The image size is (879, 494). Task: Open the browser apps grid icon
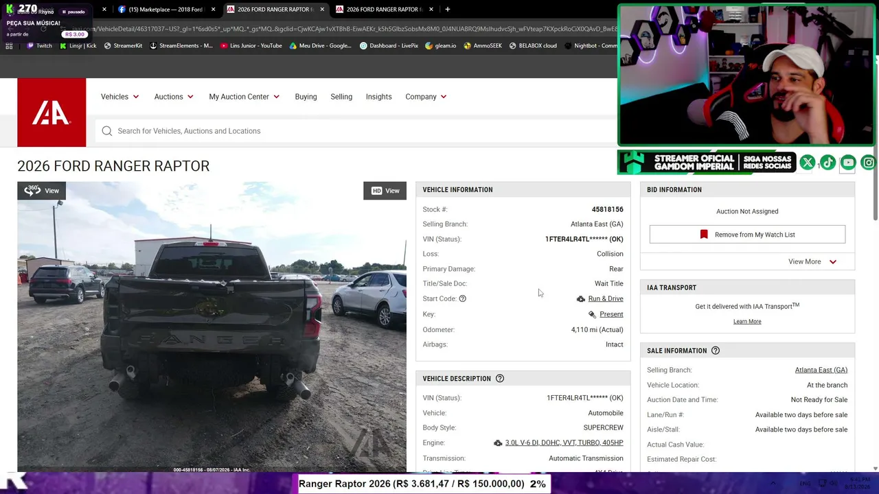[9, 46]
